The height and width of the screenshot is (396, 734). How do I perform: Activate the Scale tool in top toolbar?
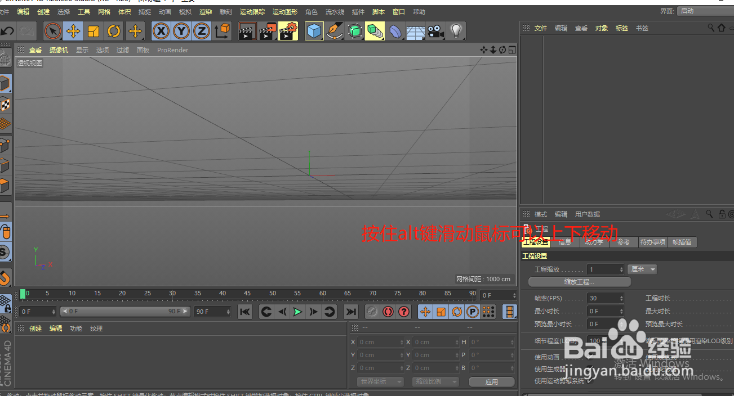tap(94, 31)
